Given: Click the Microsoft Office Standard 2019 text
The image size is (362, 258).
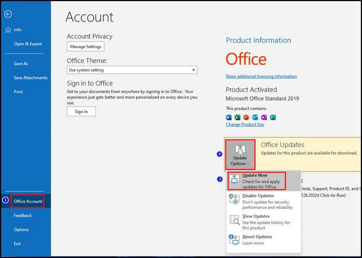Looking at the screenshot, I should tap(262, 99).
